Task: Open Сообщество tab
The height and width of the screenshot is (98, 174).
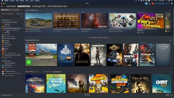Action: [39, 6]
